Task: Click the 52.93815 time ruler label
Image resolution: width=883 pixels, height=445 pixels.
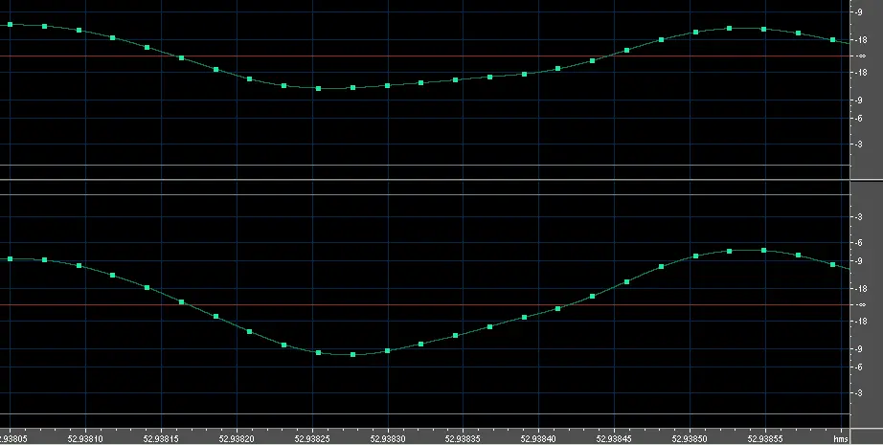Action: point(161,438)
